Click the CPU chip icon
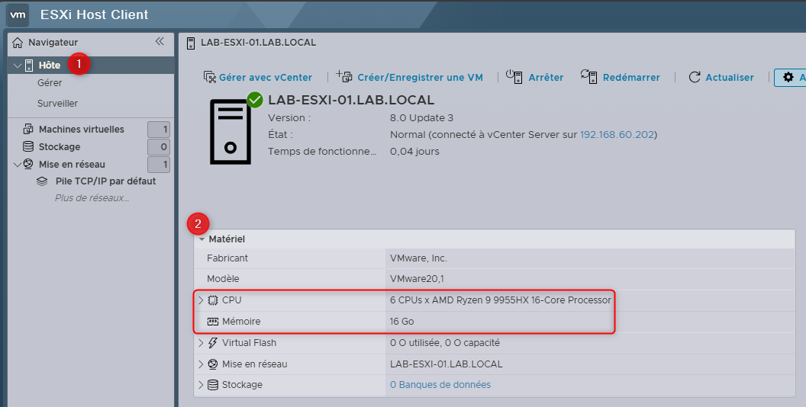This screenshot has height=407, width=806. (x=213, y=300)
